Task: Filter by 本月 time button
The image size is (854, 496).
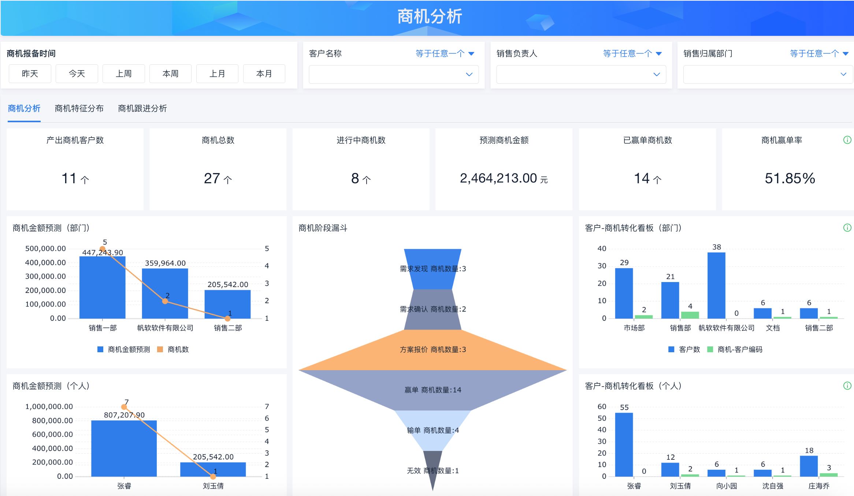Action: 264,74
